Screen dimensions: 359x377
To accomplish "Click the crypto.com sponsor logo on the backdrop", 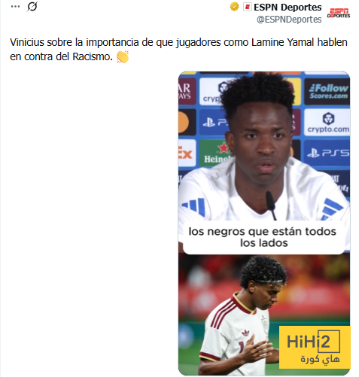I will [x=327, y=123].
